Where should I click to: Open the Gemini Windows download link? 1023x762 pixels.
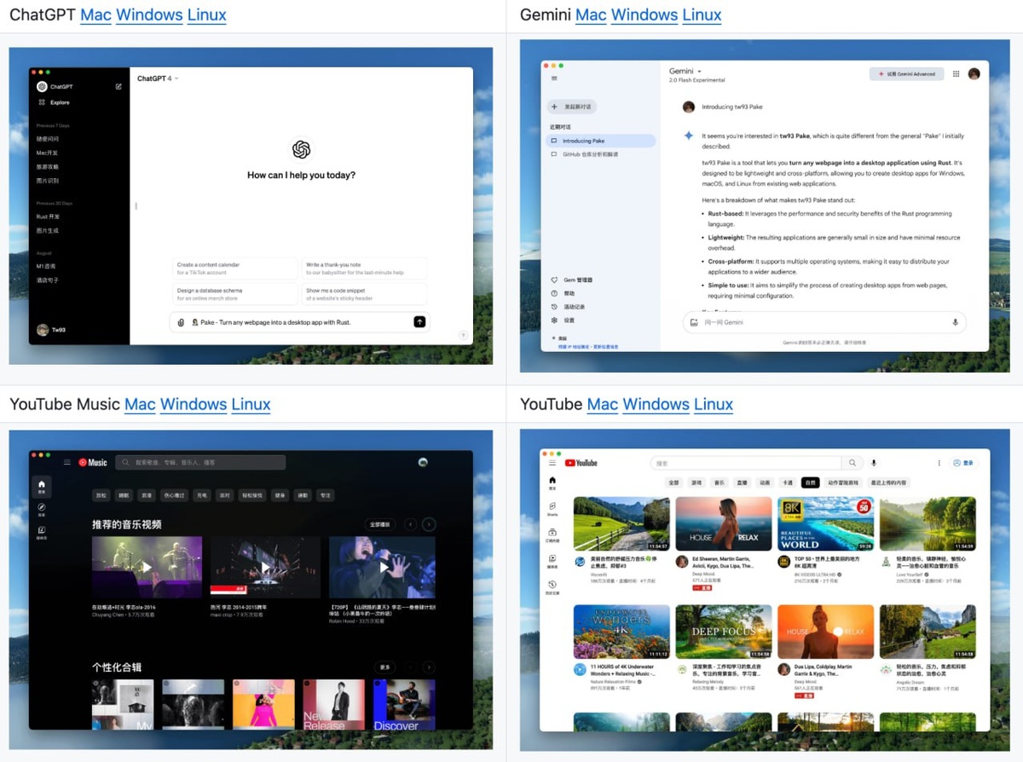coord(644,14)
